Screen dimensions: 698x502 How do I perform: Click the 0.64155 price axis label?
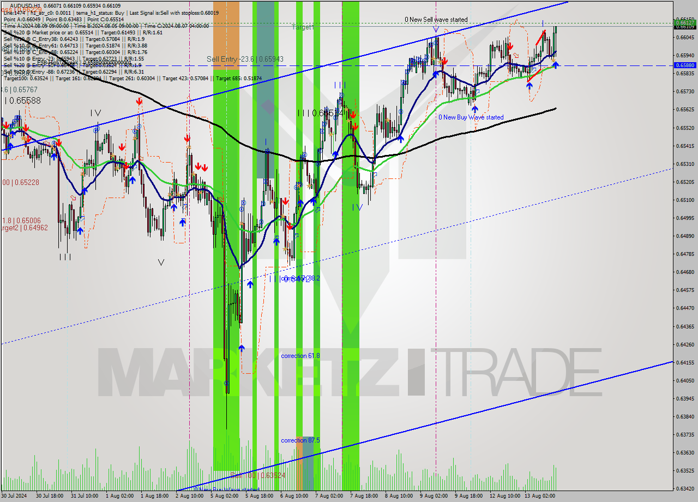click(x=685, y=363)
